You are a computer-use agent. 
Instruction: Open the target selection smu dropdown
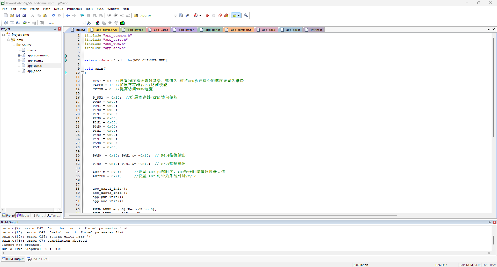(x=83, y=23)
